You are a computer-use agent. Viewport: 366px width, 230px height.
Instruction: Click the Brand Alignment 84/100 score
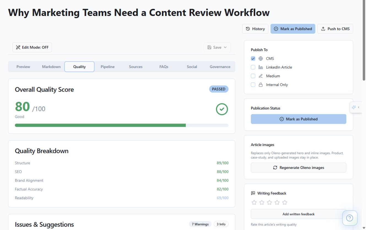pos(223,180)
